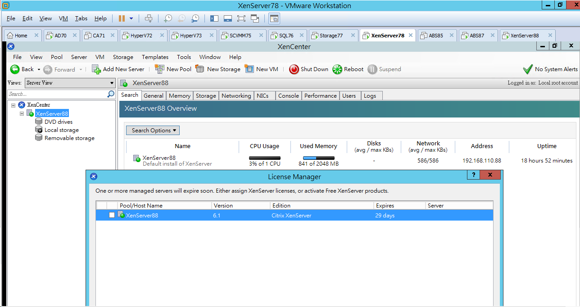The height and width of the screenshot is (307, 580).
Task: Open the Views Server View dropdown
Action: click(x=70, y=83)
